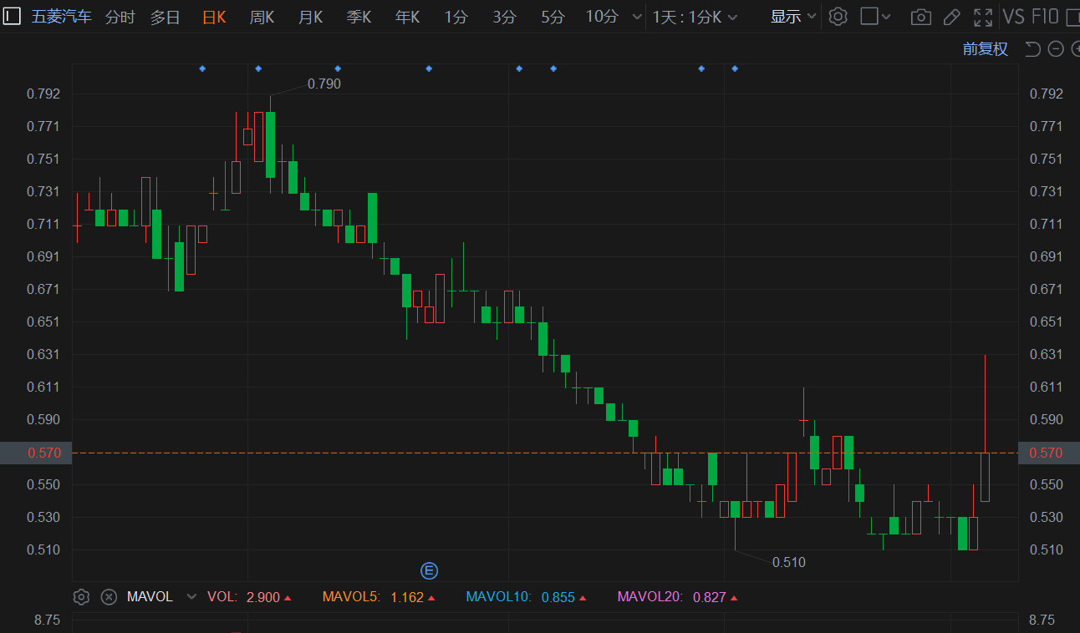
Task: Toggle 前复权 price adjustment mode
Action: click(986, 49)
